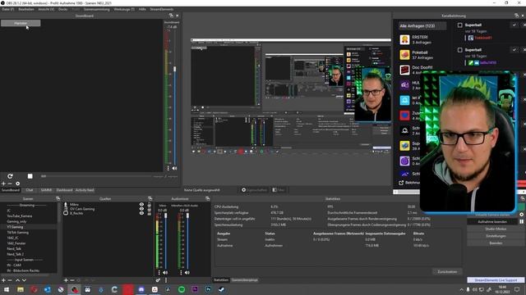Remove scene with the Szenen minus icon
The height and width of the screenshot is (295, 526).
coord(10,280)
